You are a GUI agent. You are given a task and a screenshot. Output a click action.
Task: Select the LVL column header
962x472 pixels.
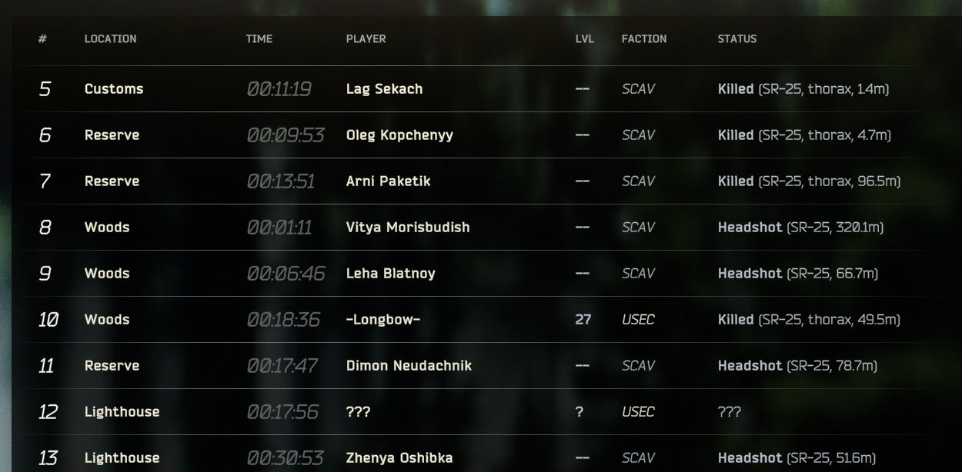tap(585, 38)
